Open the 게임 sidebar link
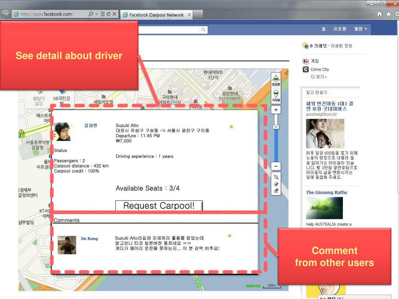Screen dimensions: 399x299 pyautogui.click(x=315, y=61)
